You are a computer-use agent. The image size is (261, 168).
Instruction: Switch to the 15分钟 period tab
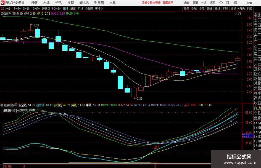tap(35, 9)
